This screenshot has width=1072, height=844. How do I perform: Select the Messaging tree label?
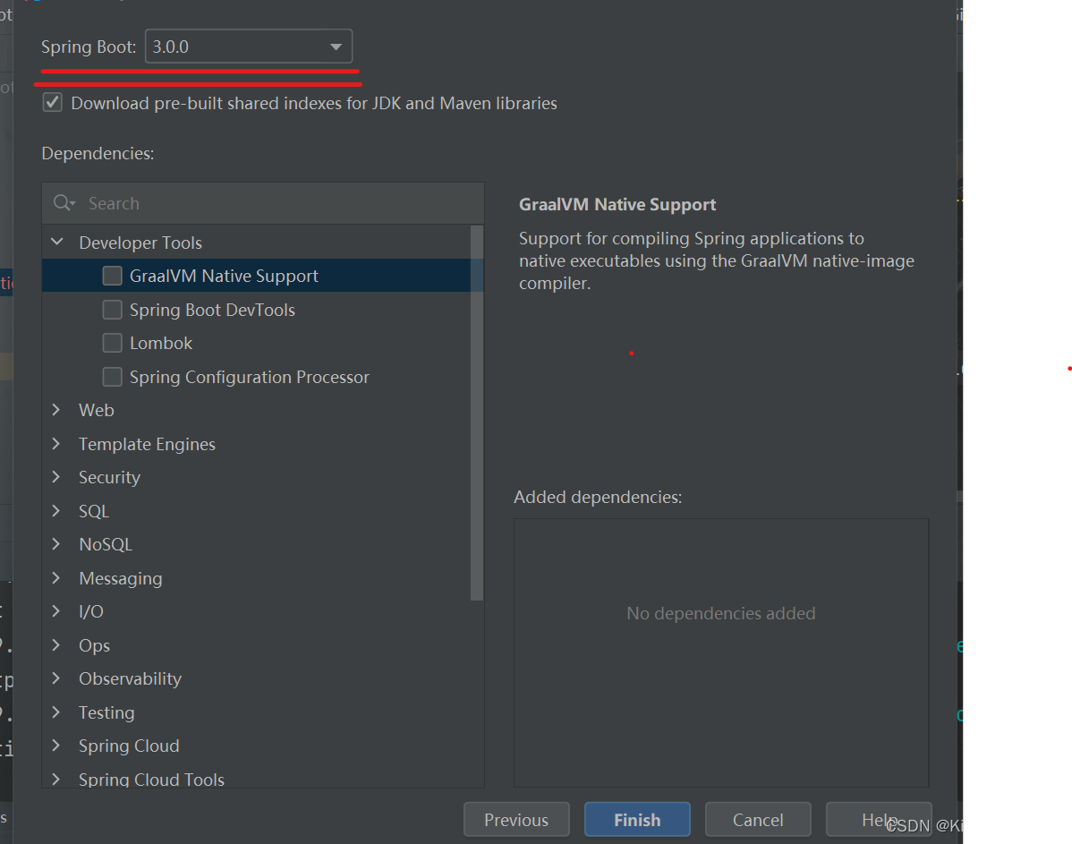pos(120,578)
